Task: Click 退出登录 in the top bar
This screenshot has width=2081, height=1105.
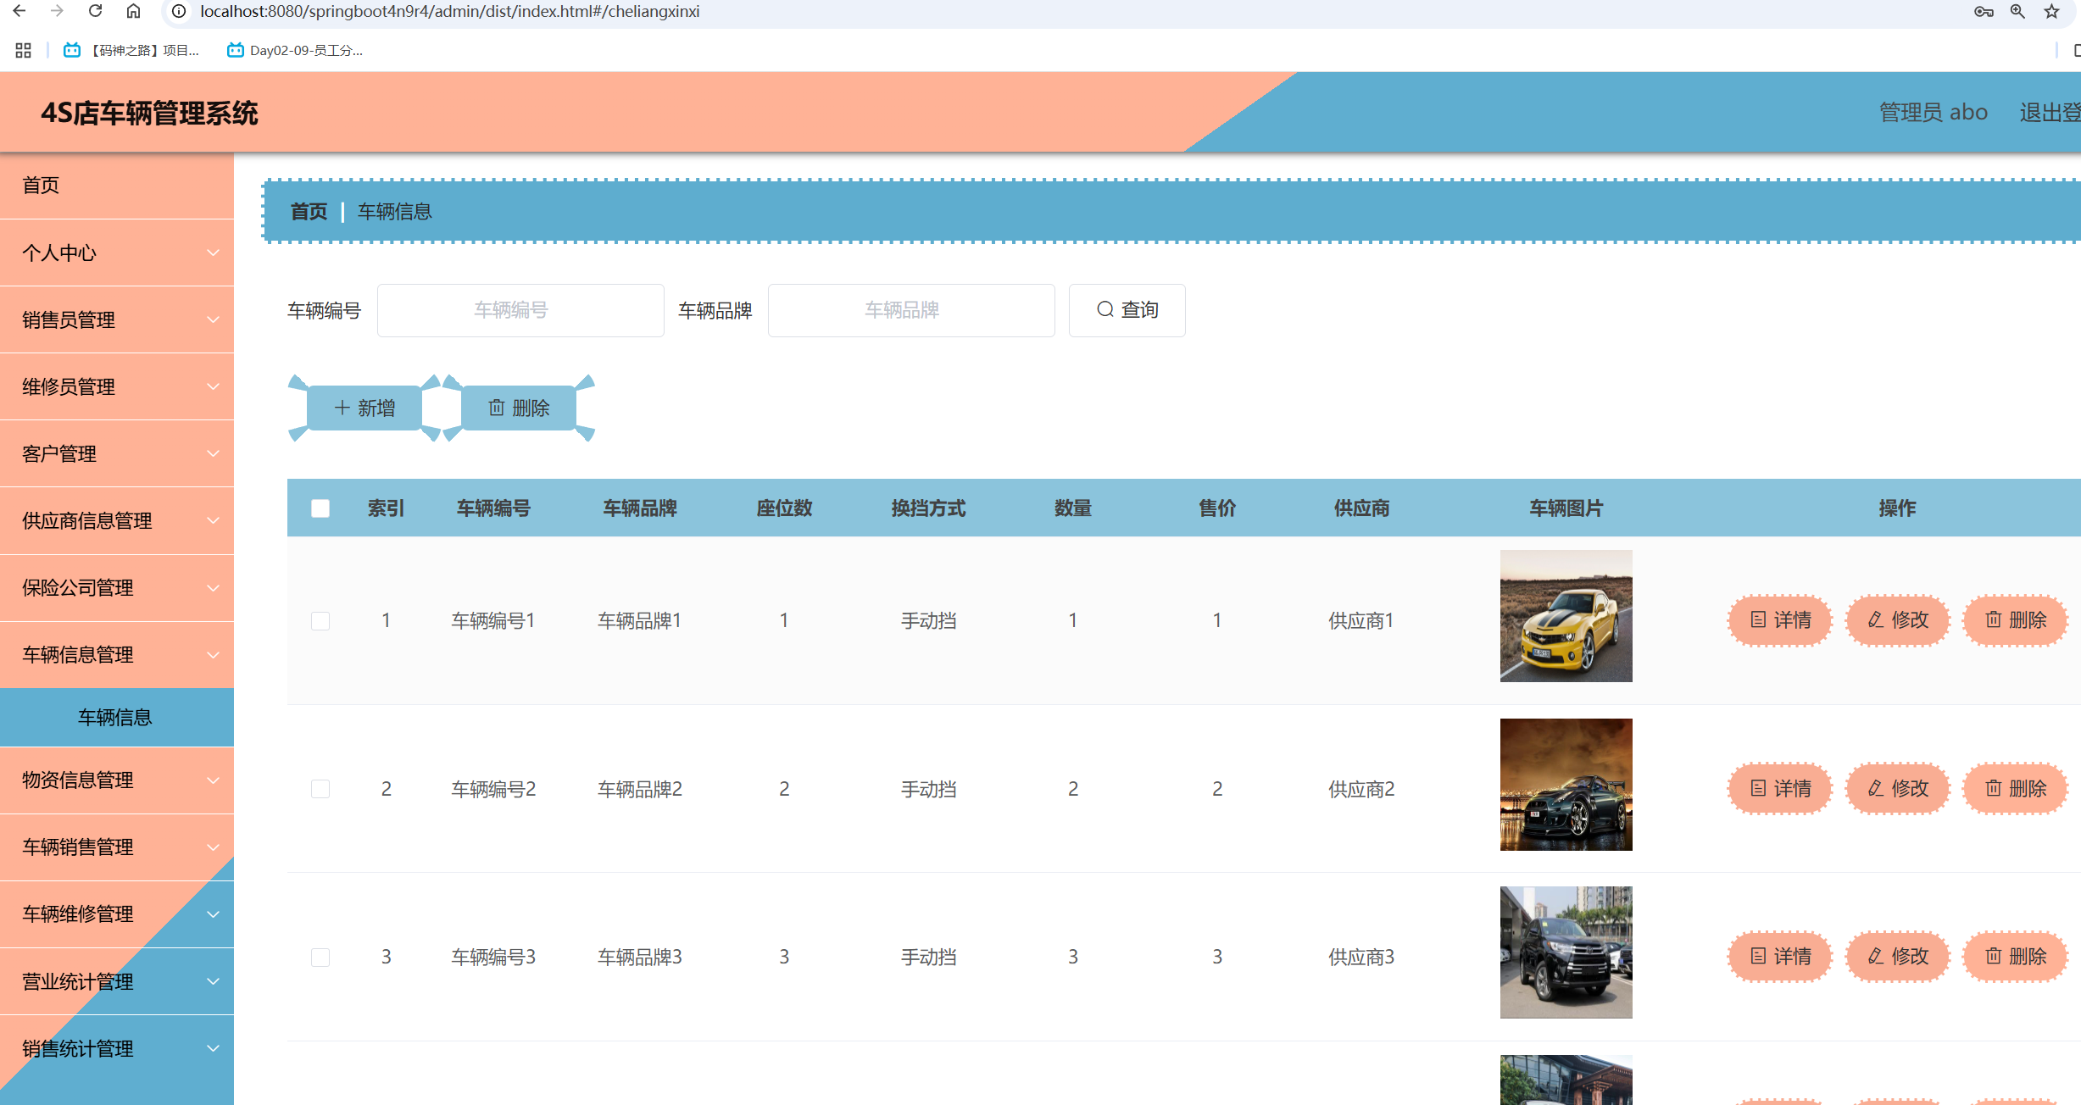Action: 2051,111
